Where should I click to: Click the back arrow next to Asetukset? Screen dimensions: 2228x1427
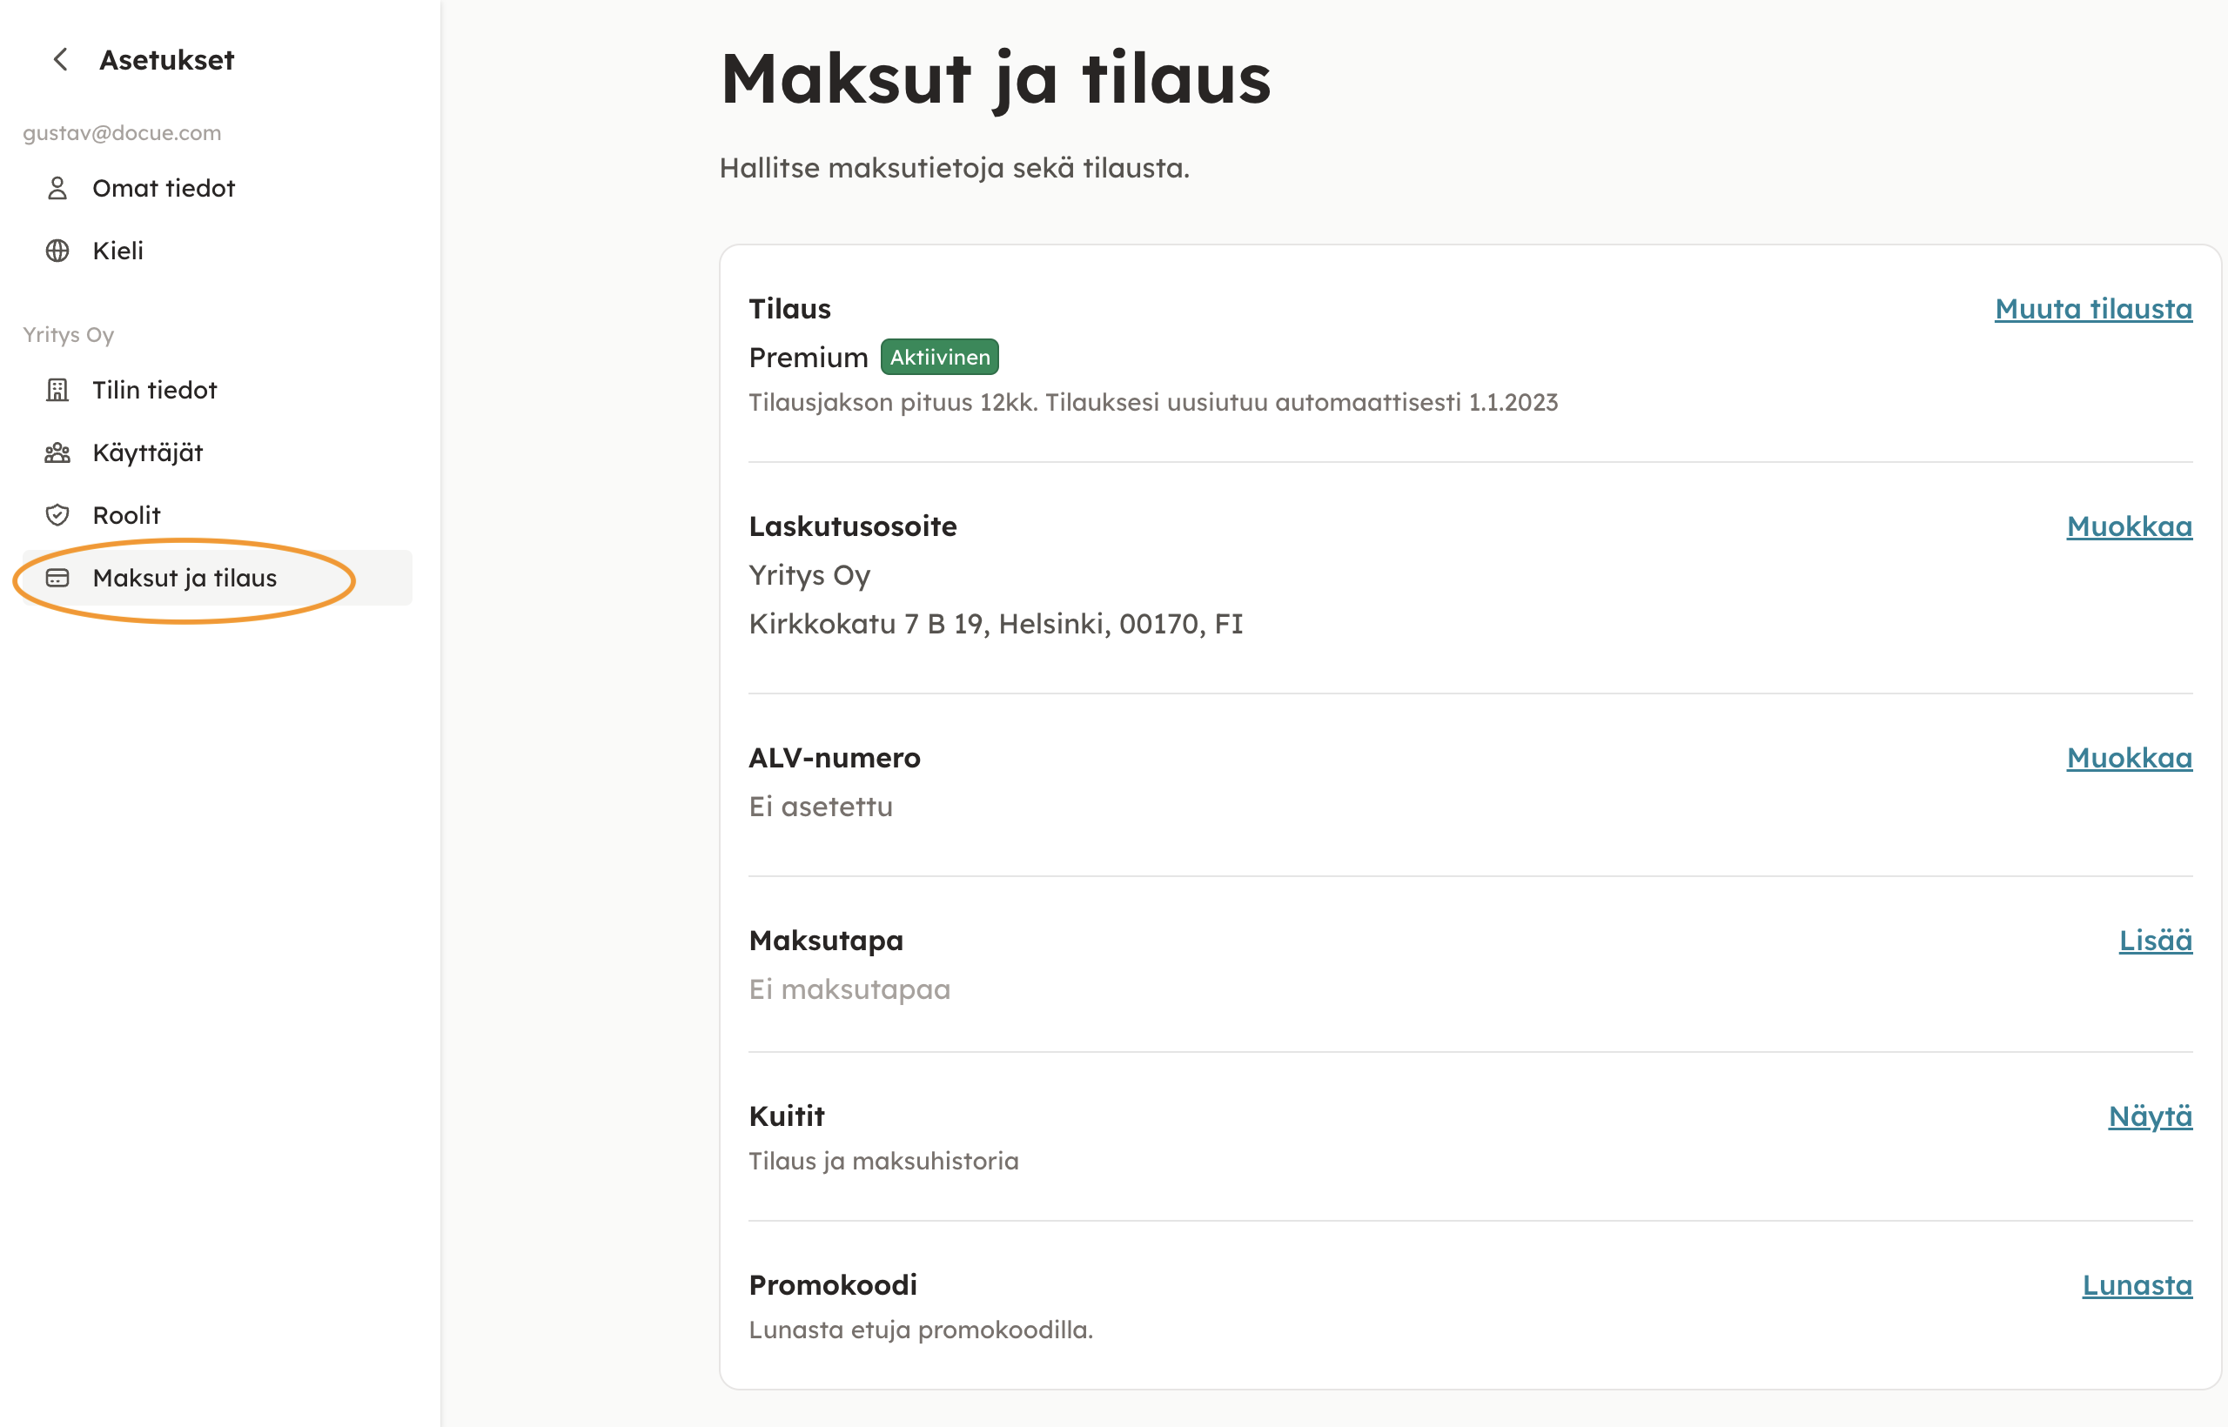tap(60, 60)
